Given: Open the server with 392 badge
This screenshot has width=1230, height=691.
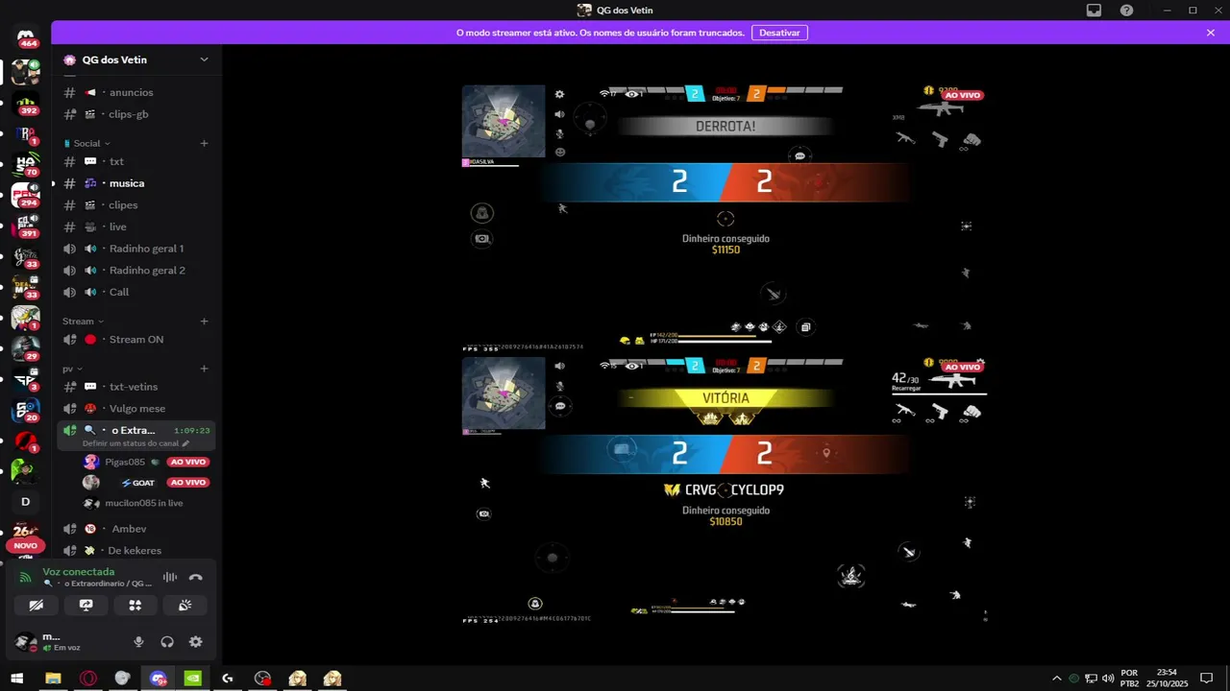Looking at the screenshot, I should pyautogui.click(x=26, y=105).
